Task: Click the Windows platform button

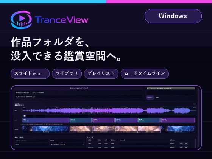Action: click(173, 16)
